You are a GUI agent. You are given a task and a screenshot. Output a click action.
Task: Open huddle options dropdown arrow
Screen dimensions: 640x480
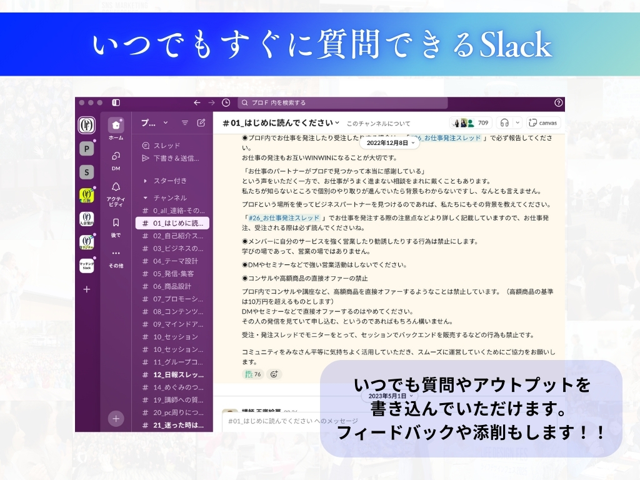click(x=517, y=122)
